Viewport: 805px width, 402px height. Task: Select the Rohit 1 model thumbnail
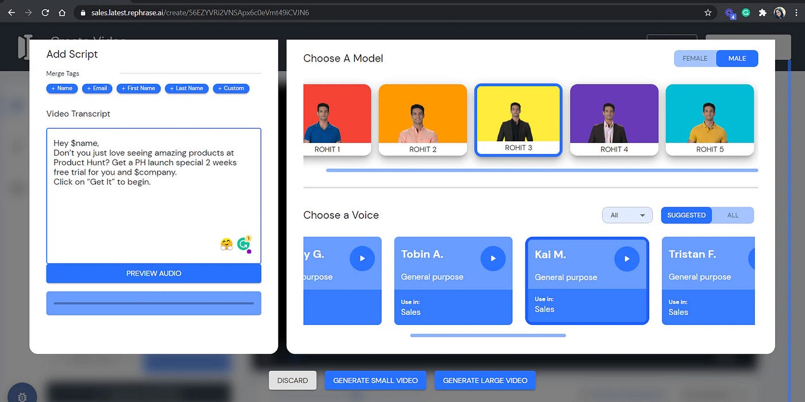337,119
